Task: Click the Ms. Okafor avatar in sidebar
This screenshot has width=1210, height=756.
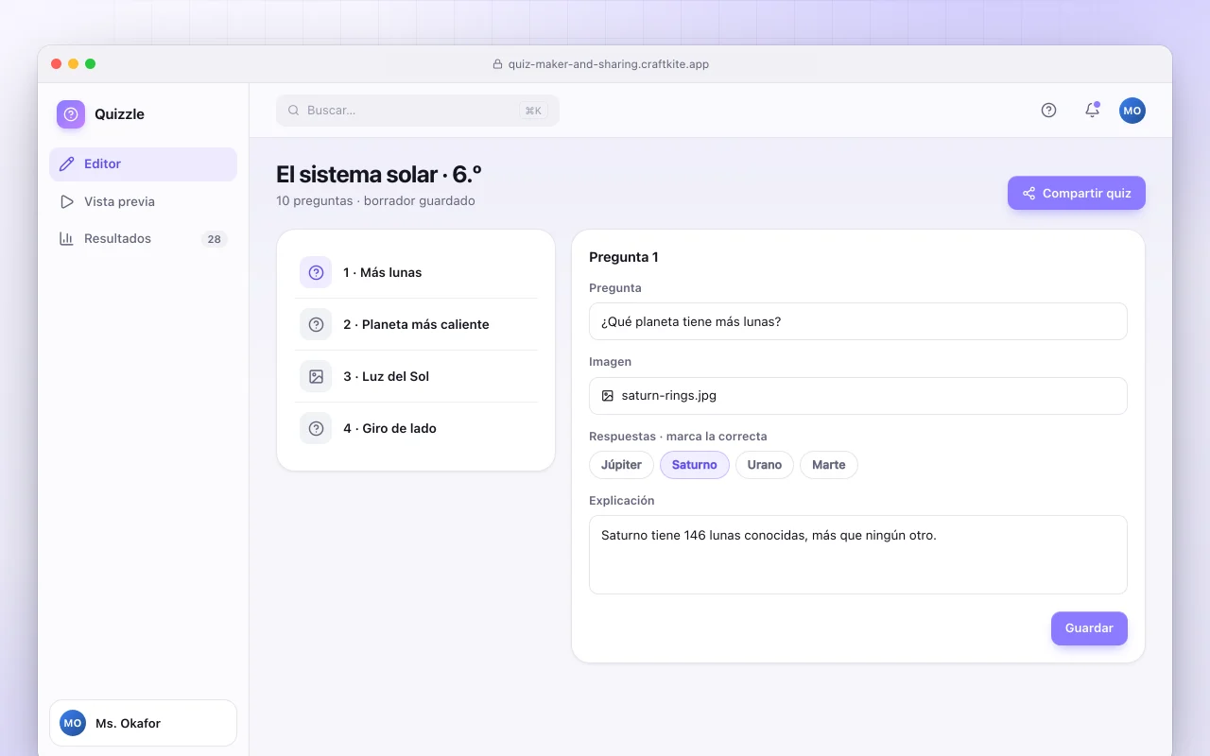Action: click(73, 723)
